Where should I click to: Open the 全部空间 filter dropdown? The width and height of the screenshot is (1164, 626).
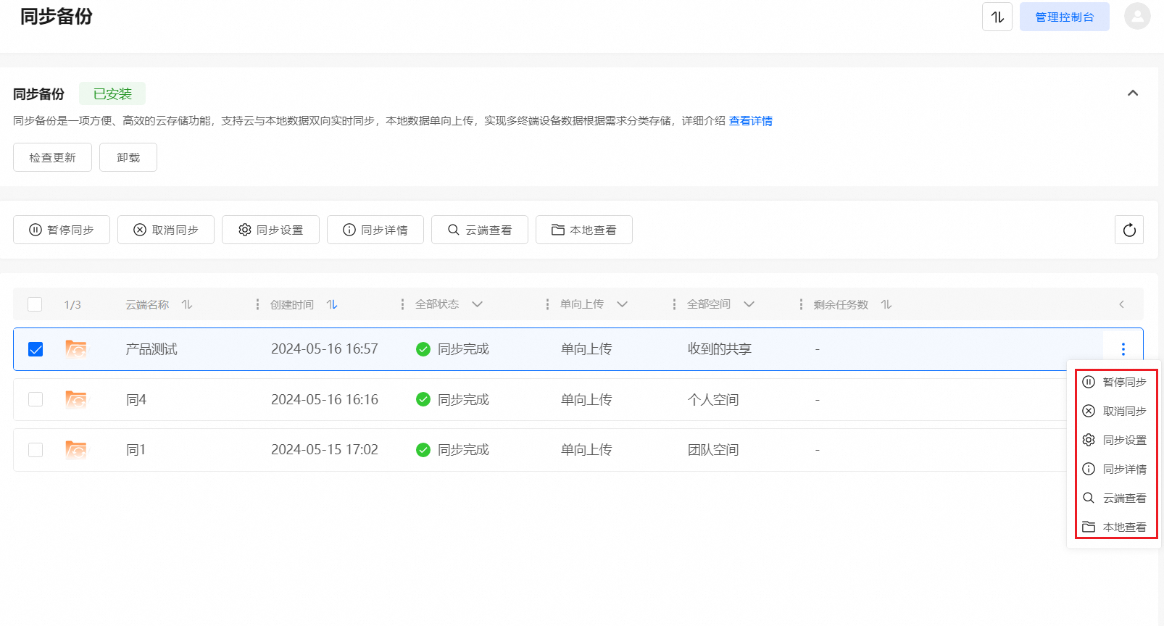tap(749, 304)
